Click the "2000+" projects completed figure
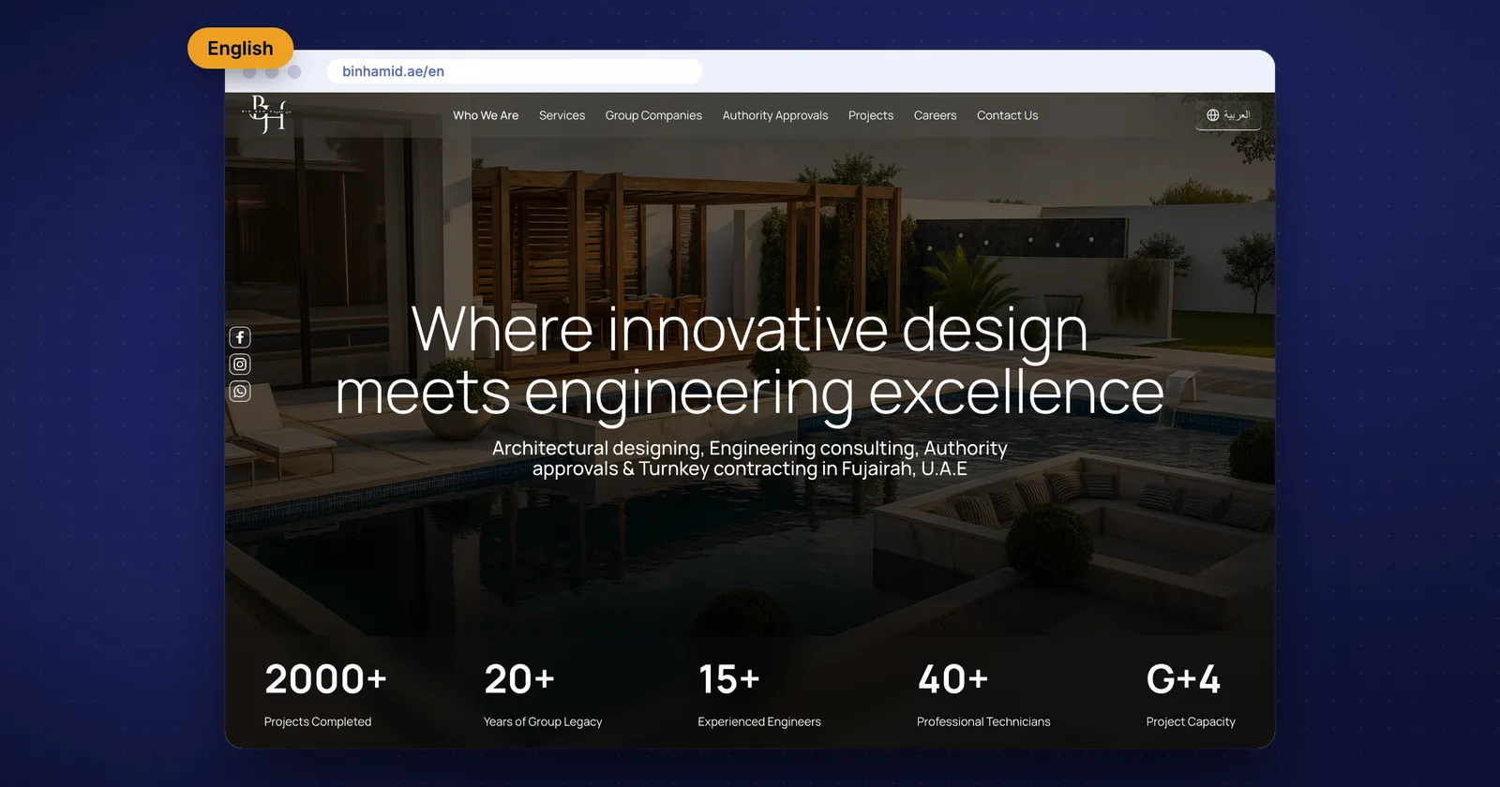 [x=325, y=679]
